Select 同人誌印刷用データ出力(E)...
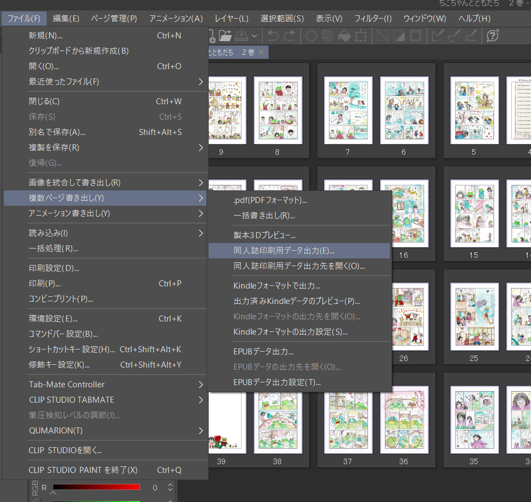Screen dimensions: 531x502 [x=299, y=251]
